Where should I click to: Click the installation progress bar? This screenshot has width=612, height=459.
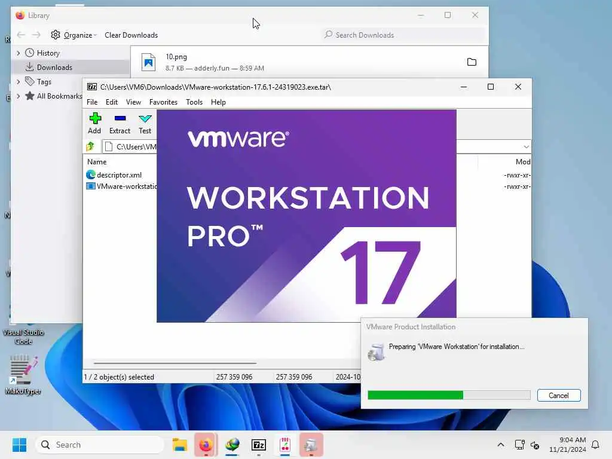coord(449,396)
